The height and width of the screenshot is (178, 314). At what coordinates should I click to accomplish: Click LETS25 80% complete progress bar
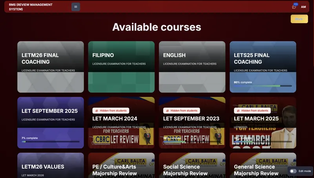click(x=263, y=86)
